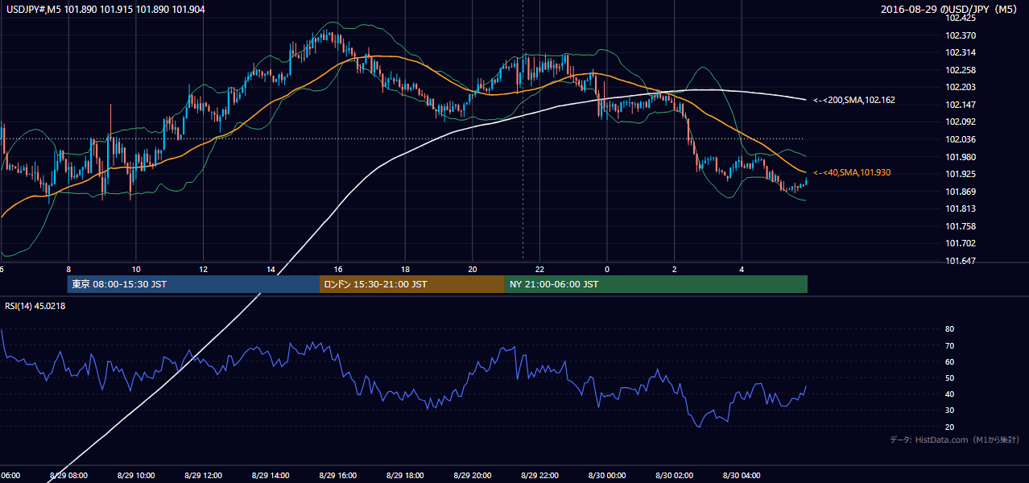Viewport: 1029px width, 483px height.
Task: Click RSI scale value 60
Action: coord(949,361)
